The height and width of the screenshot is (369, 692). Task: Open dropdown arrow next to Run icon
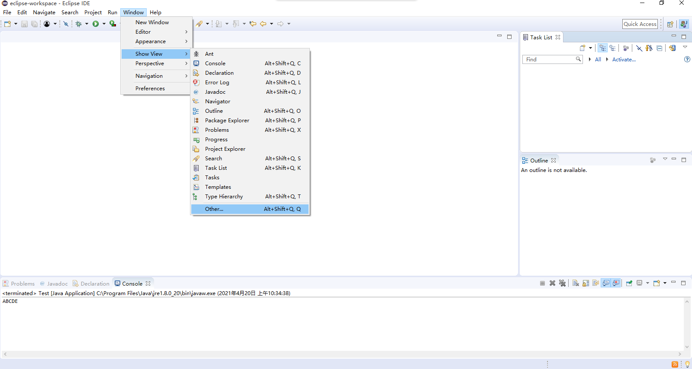pos(104,24)
